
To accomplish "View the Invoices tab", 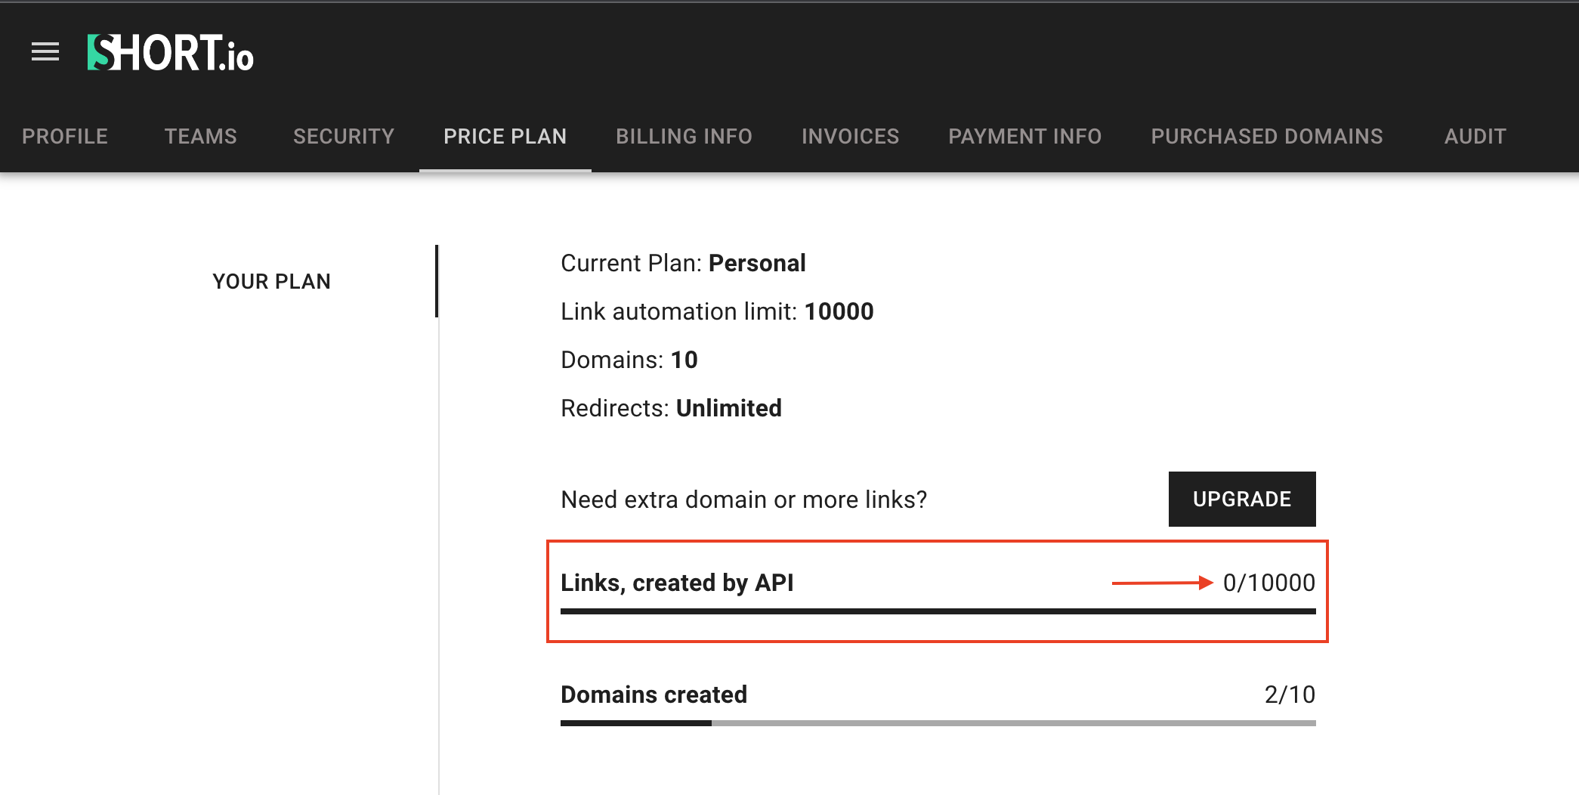I will 850,136.
